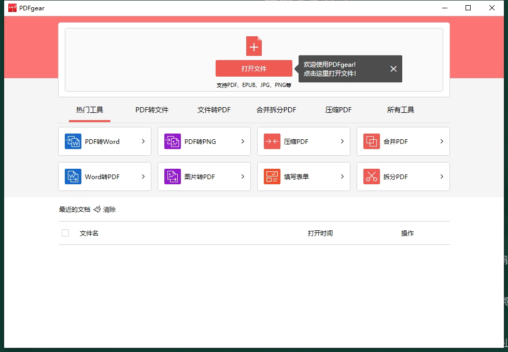Switch to the PDF转文件 tab

point(151,110)
